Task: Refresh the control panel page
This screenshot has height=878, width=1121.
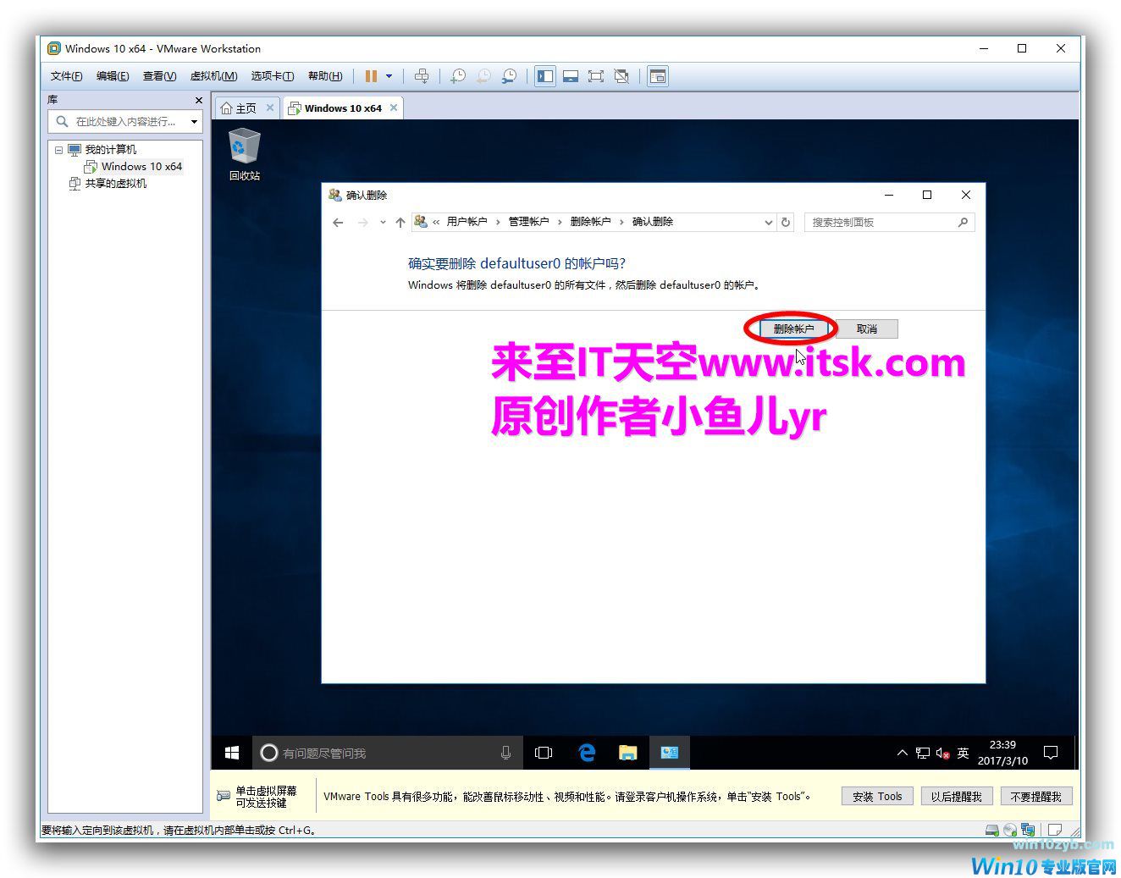Action: pyautogui.click(x=786, y=223)
